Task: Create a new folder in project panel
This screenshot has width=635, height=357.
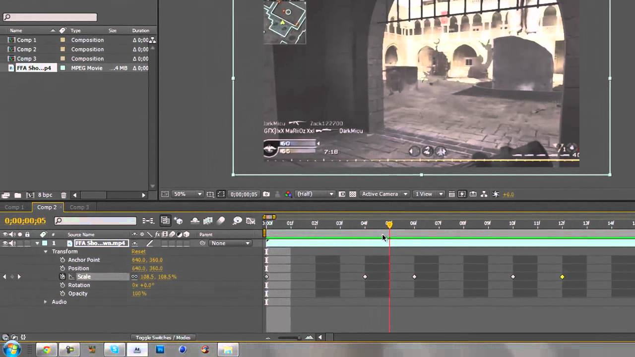Action: click(x=17, y=195)
